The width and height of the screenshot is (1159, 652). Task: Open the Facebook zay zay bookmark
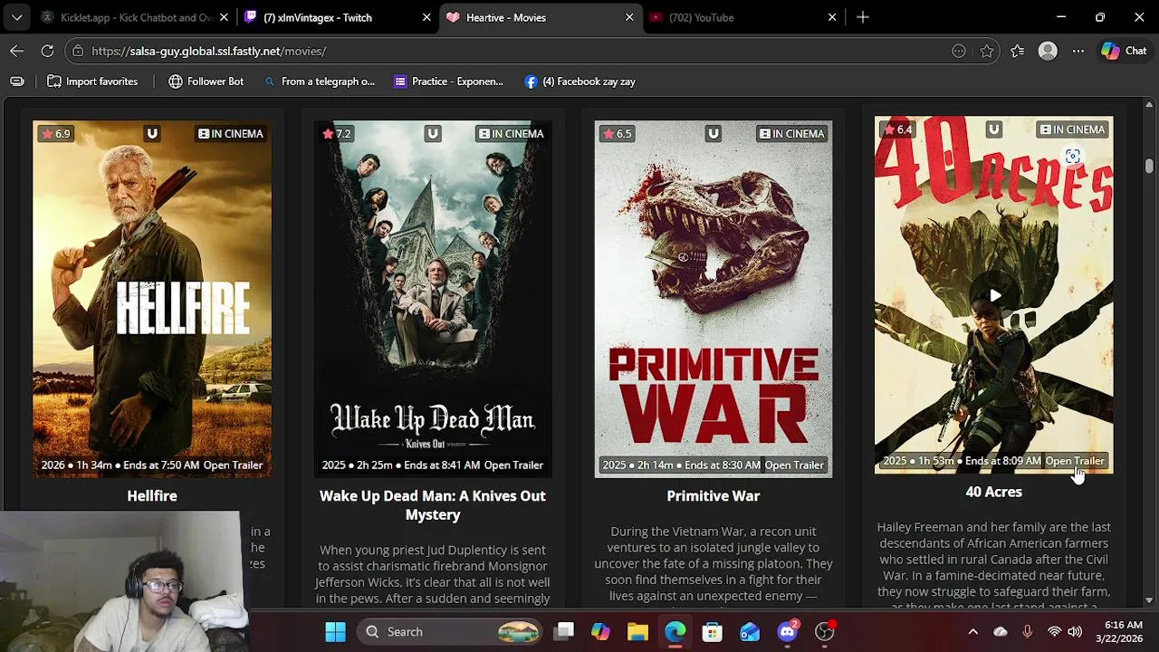point(579,81)
